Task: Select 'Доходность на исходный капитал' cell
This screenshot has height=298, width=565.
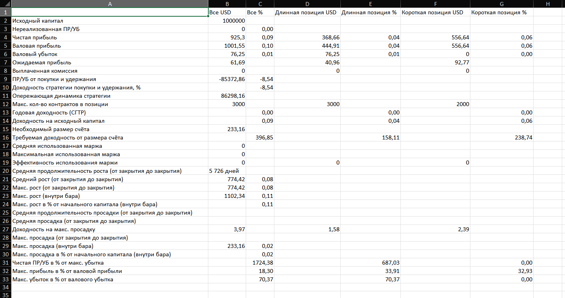Action: coord(110,121)
